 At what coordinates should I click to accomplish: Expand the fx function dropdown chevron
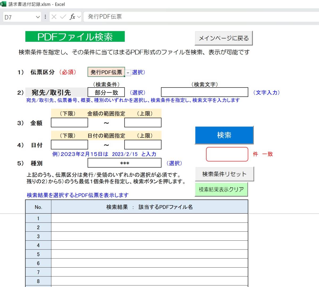click(79, 17)
